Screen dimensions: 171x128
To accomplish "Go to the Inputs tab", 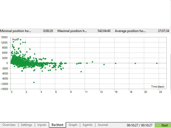I will [x=42, y=125].
